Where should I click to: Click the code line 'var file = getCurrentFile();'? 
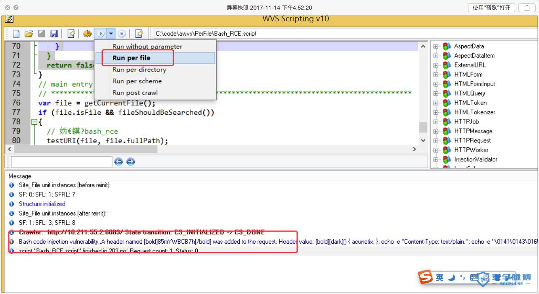coord(97,103)
